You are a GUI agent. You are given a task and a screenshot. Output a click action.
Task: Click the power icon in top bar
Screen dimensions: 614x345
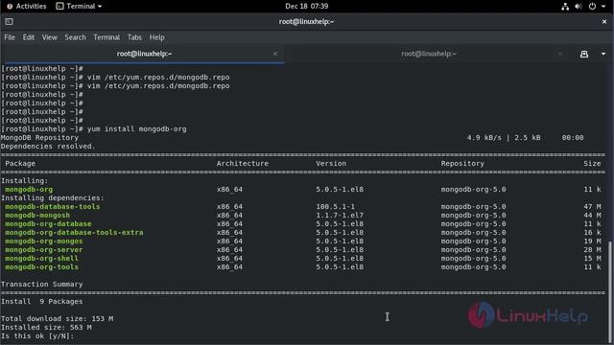click(593, 7)
